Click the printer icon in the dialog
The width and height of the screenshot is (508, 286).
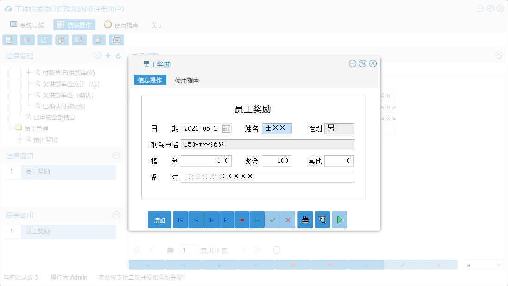[305, 219]
